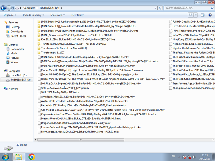Select Transformers. 1. 2007 folder icon
The width and height of the screenshot is (215, 161).
tap(39, 53)
